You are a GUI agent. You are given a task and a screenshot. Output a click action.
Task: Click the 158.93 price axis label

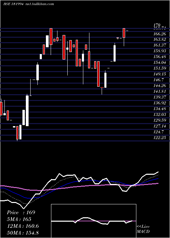coord(160,51)
